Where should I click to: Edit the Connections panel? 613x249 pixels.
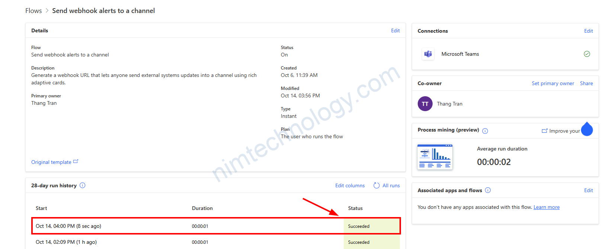coord(588,31)
